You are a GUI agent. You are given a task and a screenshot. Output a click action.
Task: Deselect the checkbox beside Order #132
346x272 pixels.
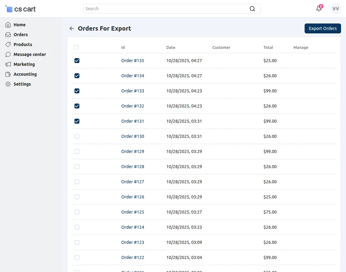(77, 106)
